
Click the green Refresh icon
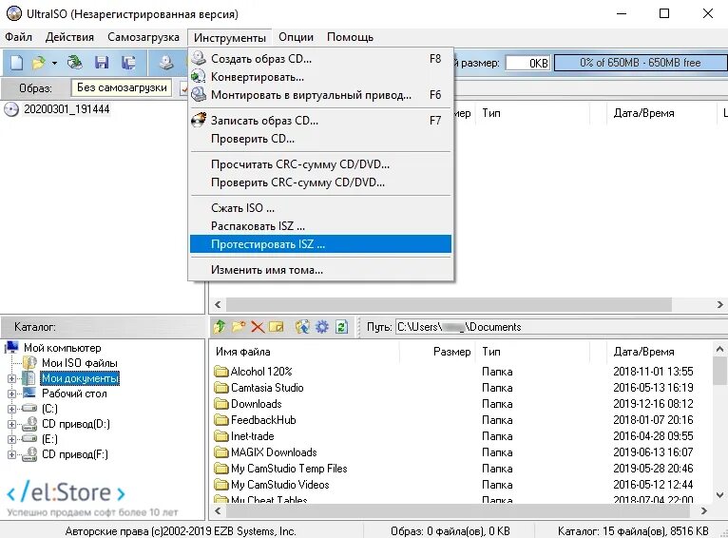click(341, 327)
